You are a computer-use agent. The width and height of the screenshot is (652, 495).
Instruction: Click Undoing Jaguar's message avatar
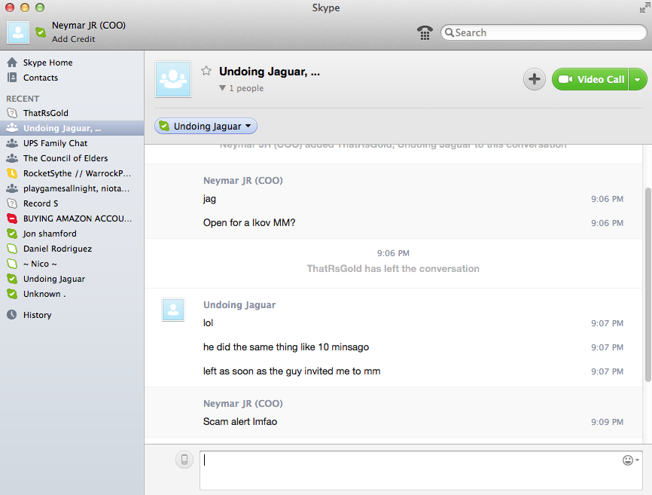click(173, 310)
